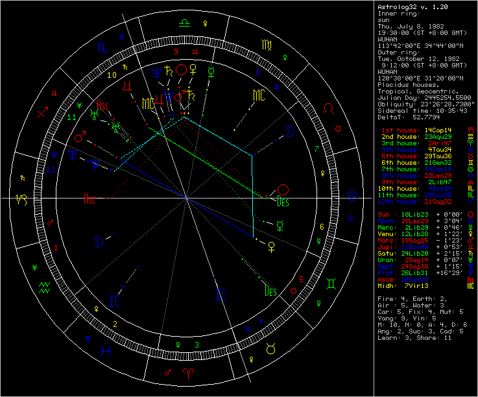Screen dimensions: 478x397
Task: Select the blue Pisces sign glyph
Action: click(106, 352)
